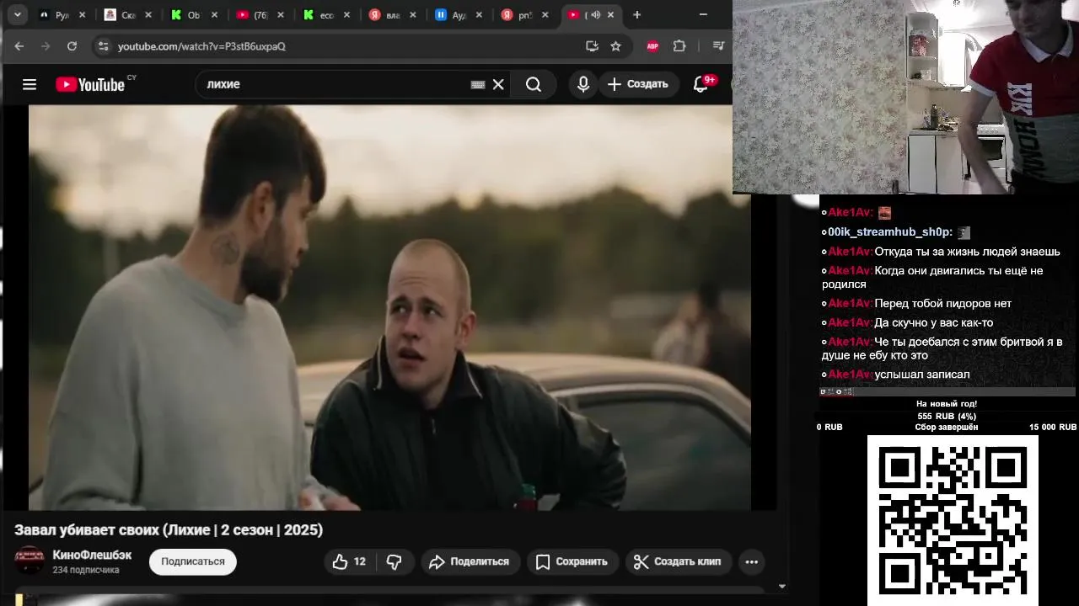
Task: Go back in browser history
Action: click(19, 46)
